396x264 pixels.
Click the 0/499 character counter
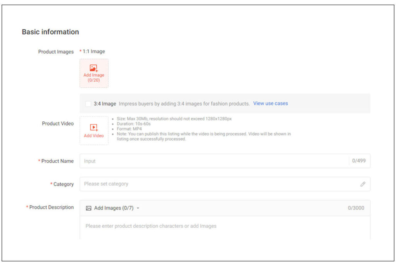point(359,161)
